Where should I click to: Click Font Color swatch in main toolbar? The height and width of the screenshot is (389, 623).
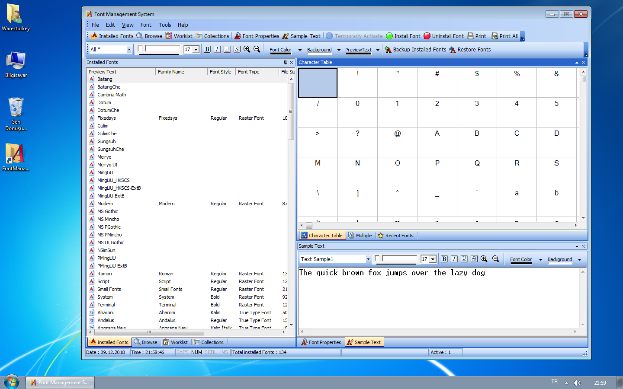[x=280, y=50]
